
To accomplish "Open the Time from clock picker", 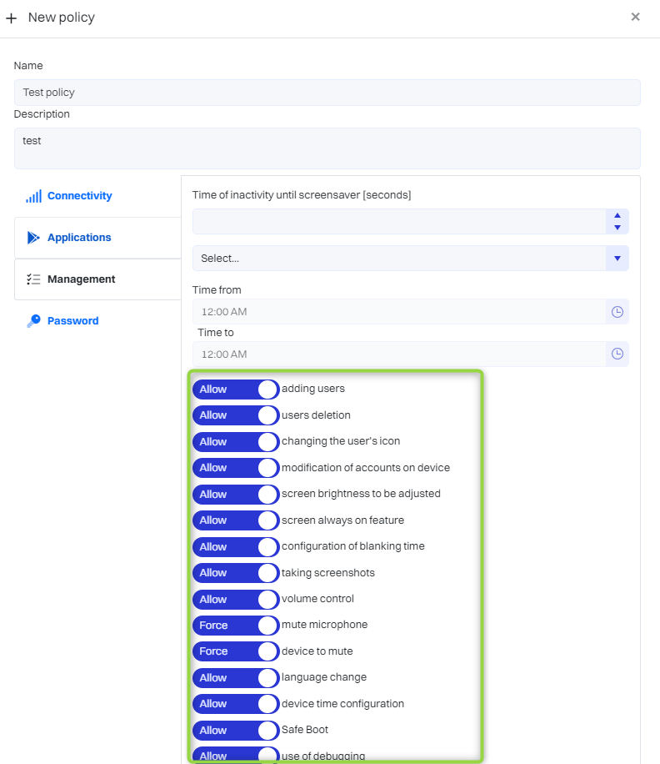I will tap(617, 312).
